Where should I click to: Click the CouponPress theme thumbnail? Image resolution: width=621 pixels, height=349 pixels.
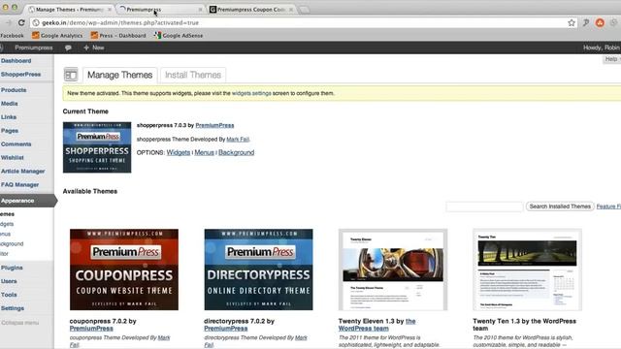point(124,270)
